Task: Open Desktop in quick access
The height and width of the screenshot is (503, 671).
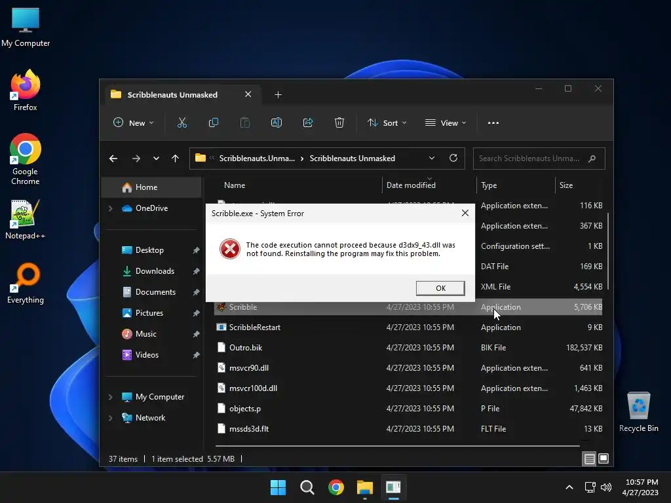Action: [143, 250]
